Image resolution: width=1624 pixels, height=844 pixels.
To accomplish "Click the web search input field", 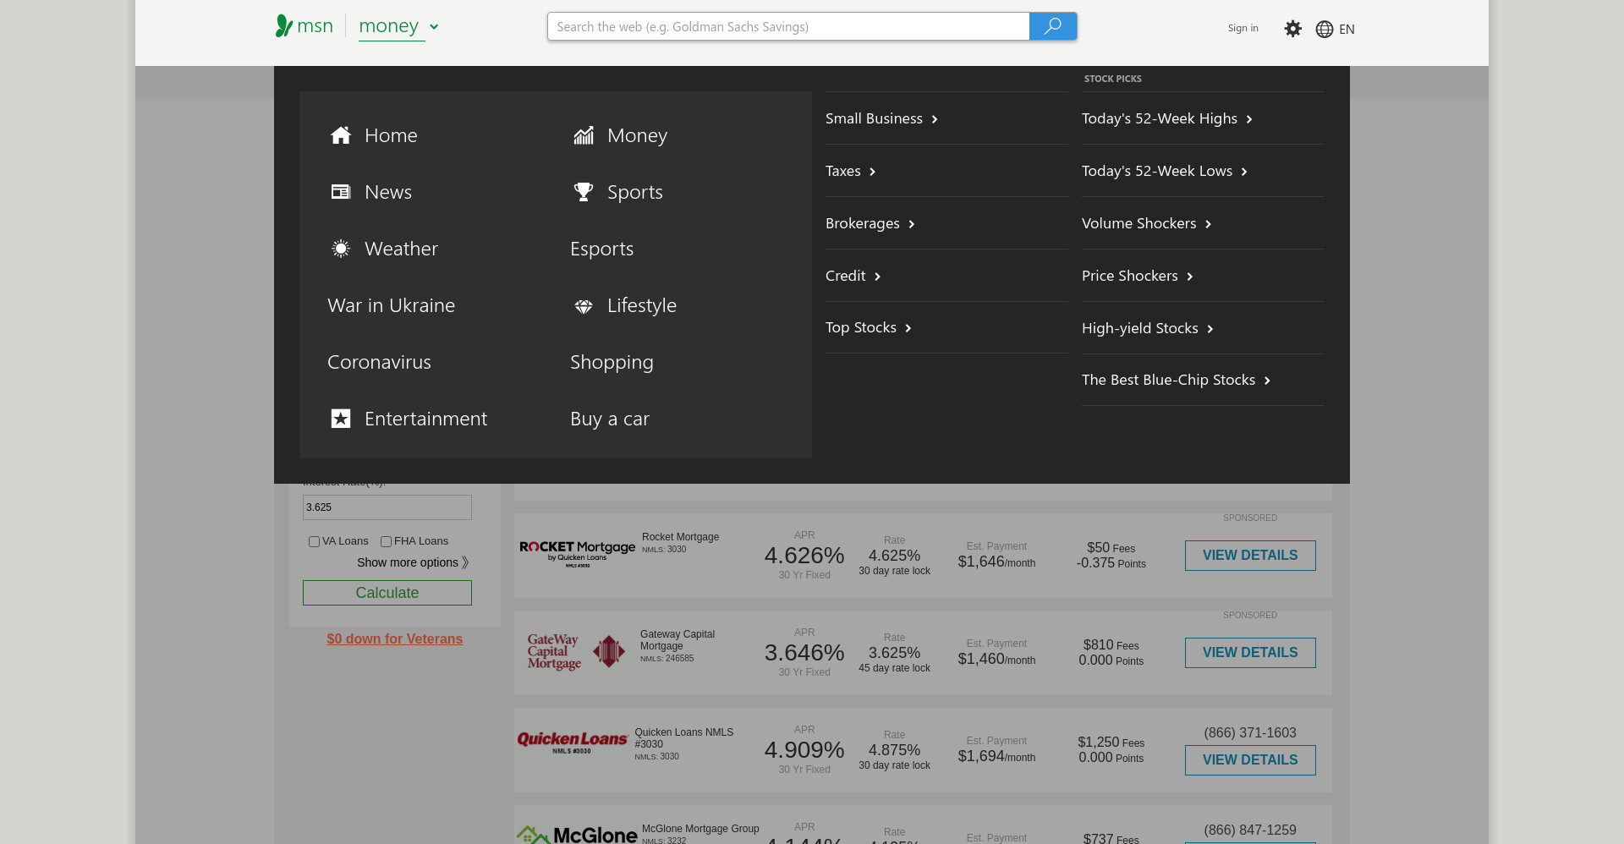I will (788, 26).
